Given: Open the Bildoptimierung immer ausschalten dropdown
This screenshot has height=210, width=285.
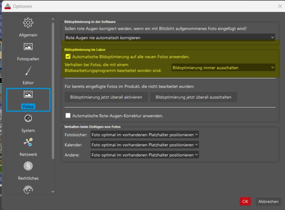Looking at the screenshot, I should click(223, 68).
